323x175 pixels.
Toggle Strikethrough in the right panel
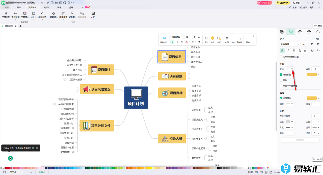(x=300, y=51)
